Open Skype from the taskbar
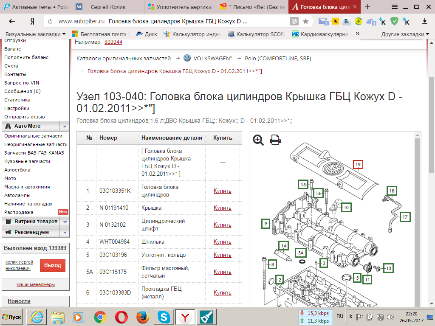Image resolution: width=435 pixels, height=326 pixels. [x=164, y=317]
